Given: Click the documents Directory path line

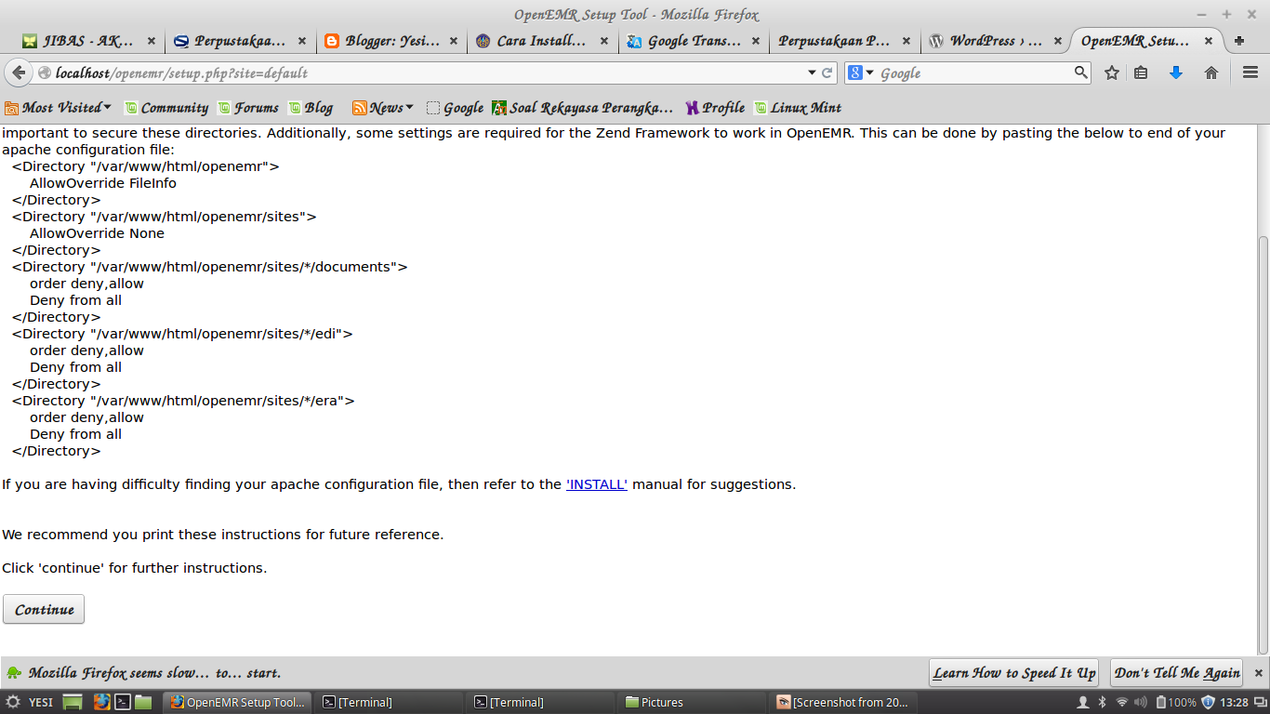Looking at the screenshot, I should [x=210, y=267].
